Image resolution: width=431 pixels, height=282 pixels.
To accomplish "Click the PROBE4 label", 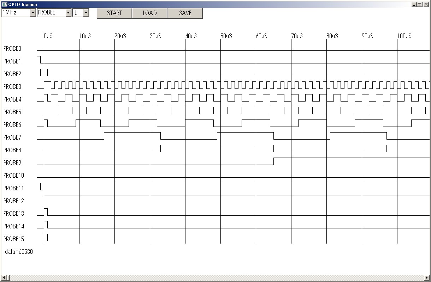I will pyautogui.click(x=12, y=99).
